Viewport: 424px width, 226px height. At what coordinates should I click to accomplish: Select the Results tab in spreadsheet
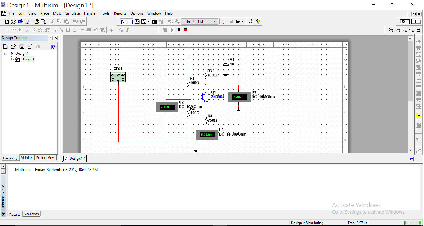(15, 214)
